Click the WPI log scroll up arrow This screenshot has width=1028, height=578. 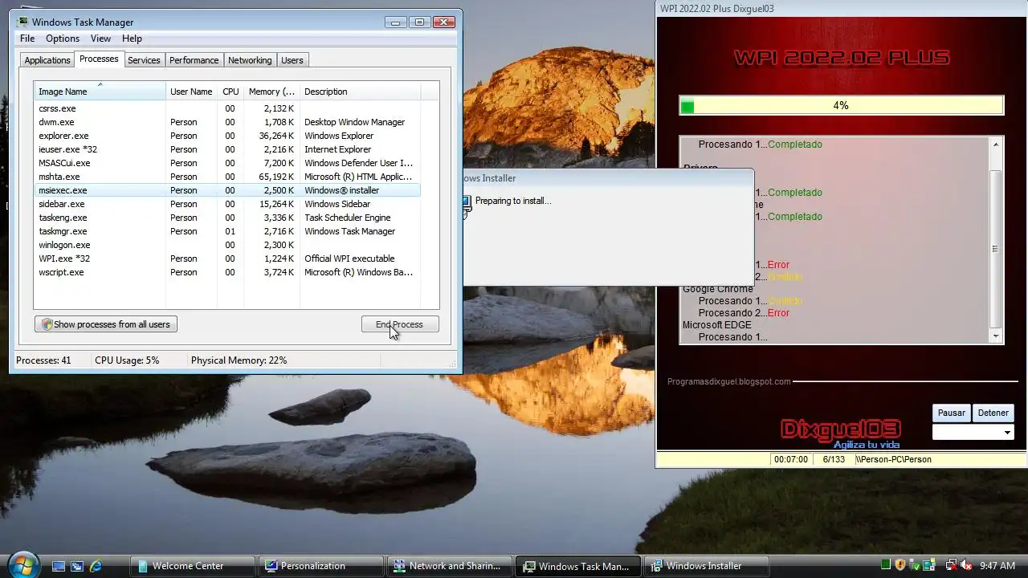pos(996,144)
